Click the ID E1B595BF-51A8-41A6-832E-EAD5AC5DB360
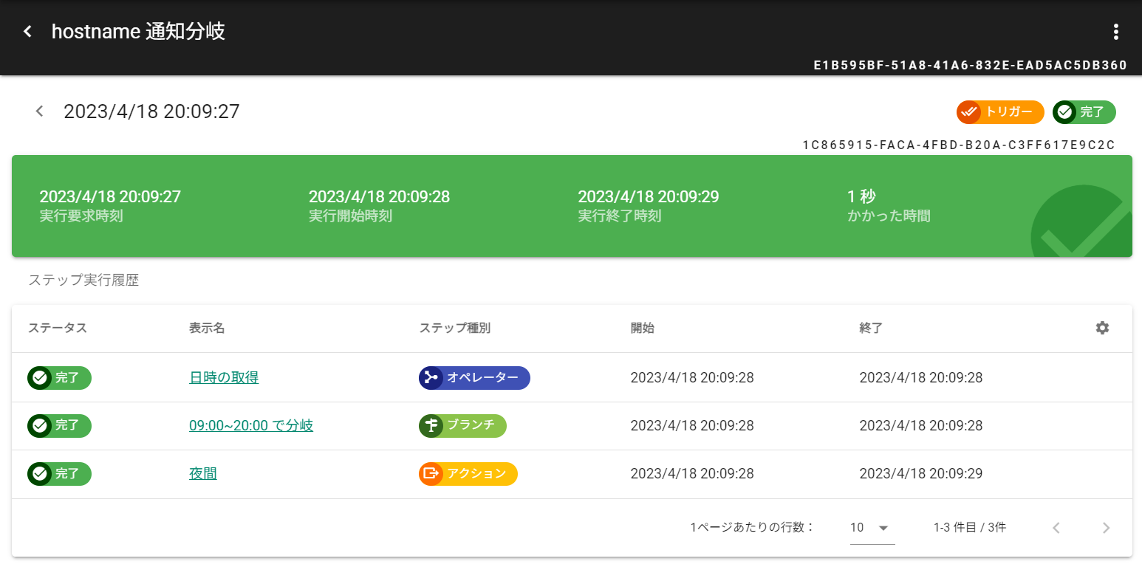The width and height of the screenshot is (1142, 567). [970, 65]
